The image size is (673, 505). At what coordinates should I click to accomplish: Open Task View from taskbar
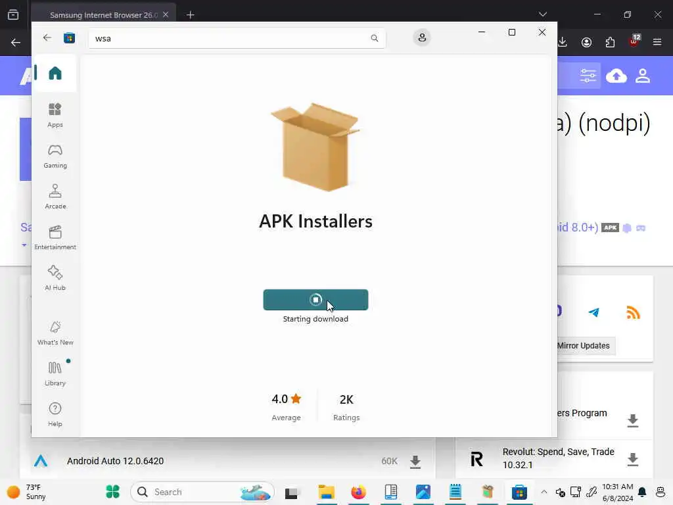[291, 493]
